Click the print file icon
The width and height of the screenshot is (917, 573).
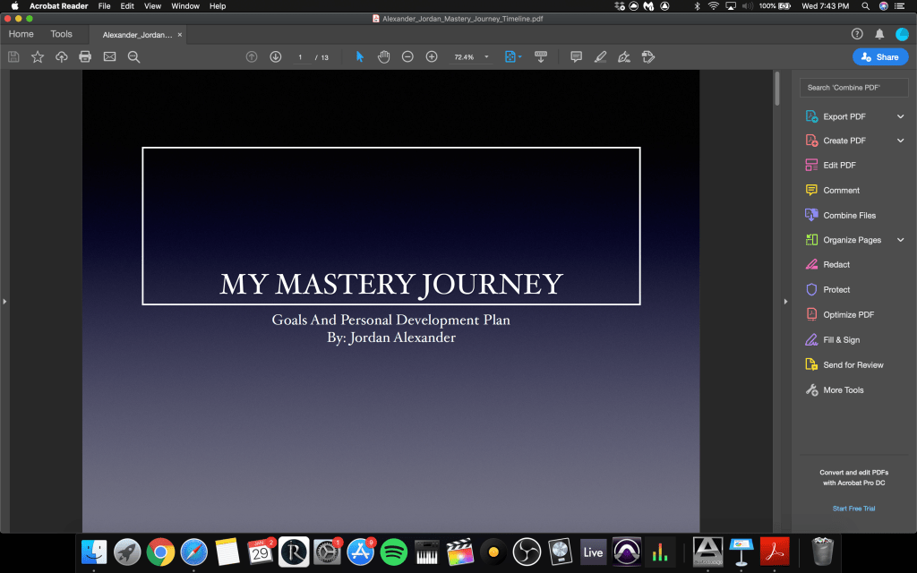coord(85,56)
